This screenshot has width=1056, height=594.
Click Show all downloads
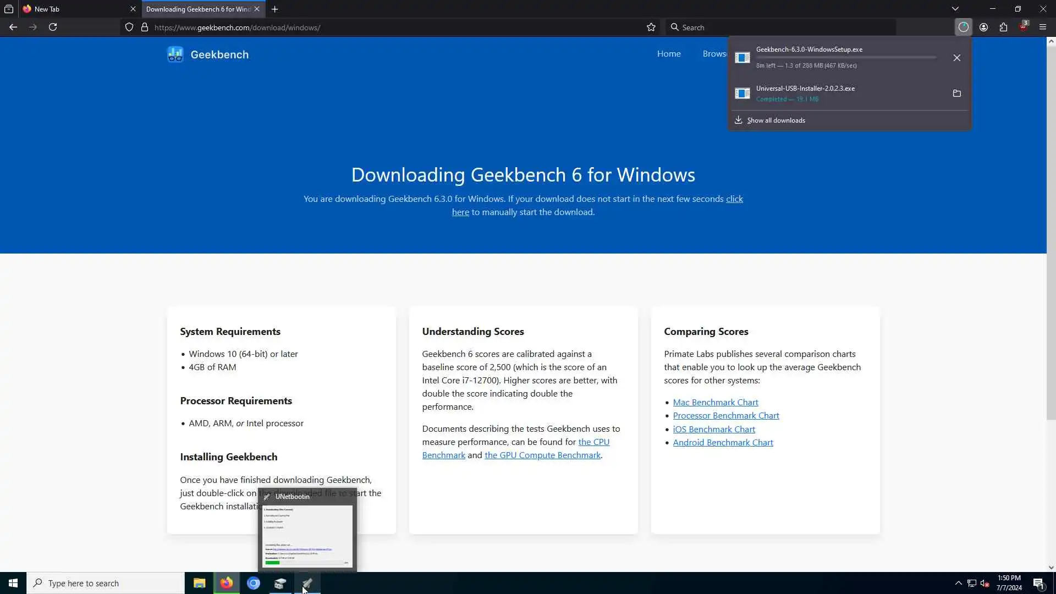point(776,120)
